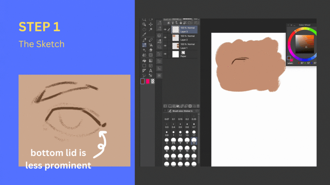Viewport: 330px width, 185px height.
Task: Check the Layer 1 selection checkbox
Action: pyautogui.click(x=169, y=46)
